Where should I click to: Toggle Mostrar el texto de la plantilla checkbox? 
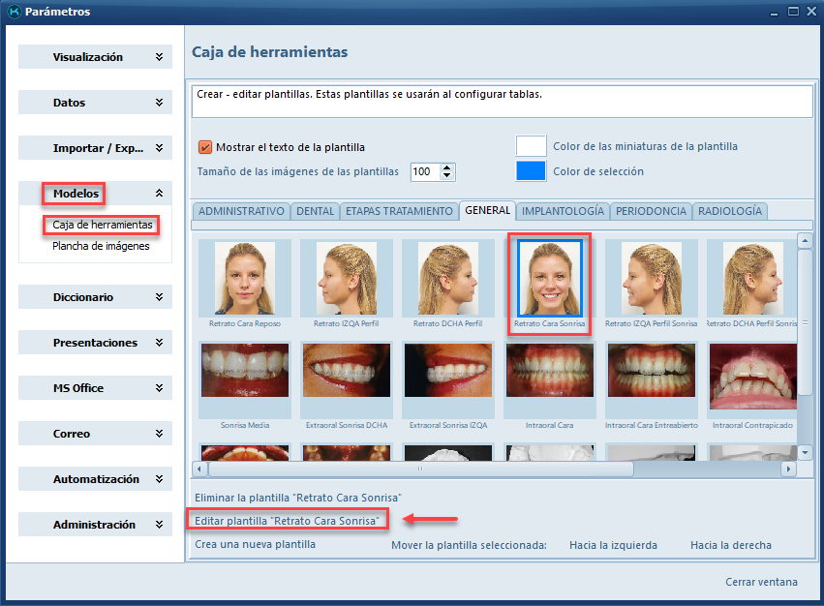coord(205,147)
